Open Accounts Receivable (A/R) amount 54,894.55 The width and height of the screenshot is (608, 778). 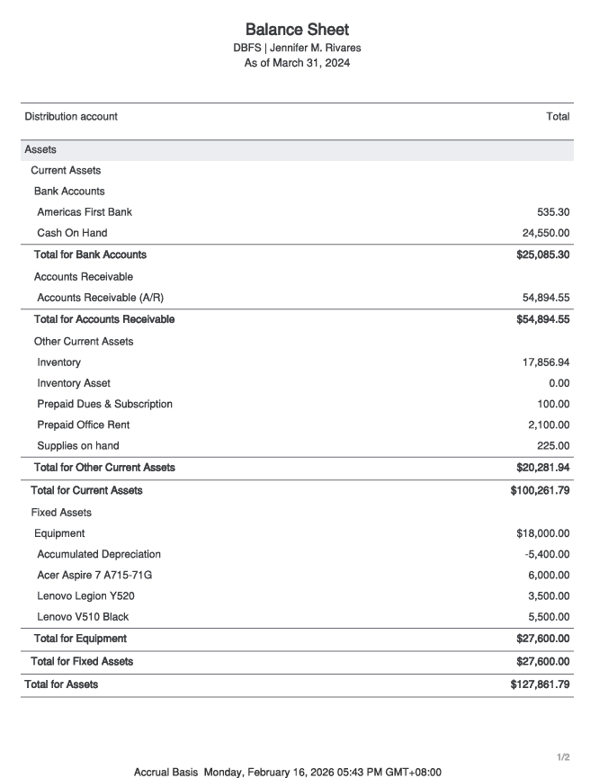click(x=545, y=298)
